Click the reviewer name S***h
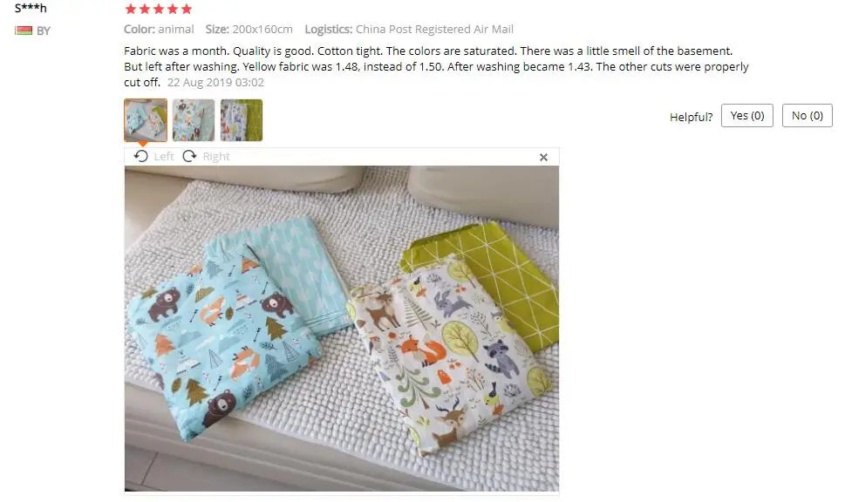The image size is (845, 502). (31, 8)
